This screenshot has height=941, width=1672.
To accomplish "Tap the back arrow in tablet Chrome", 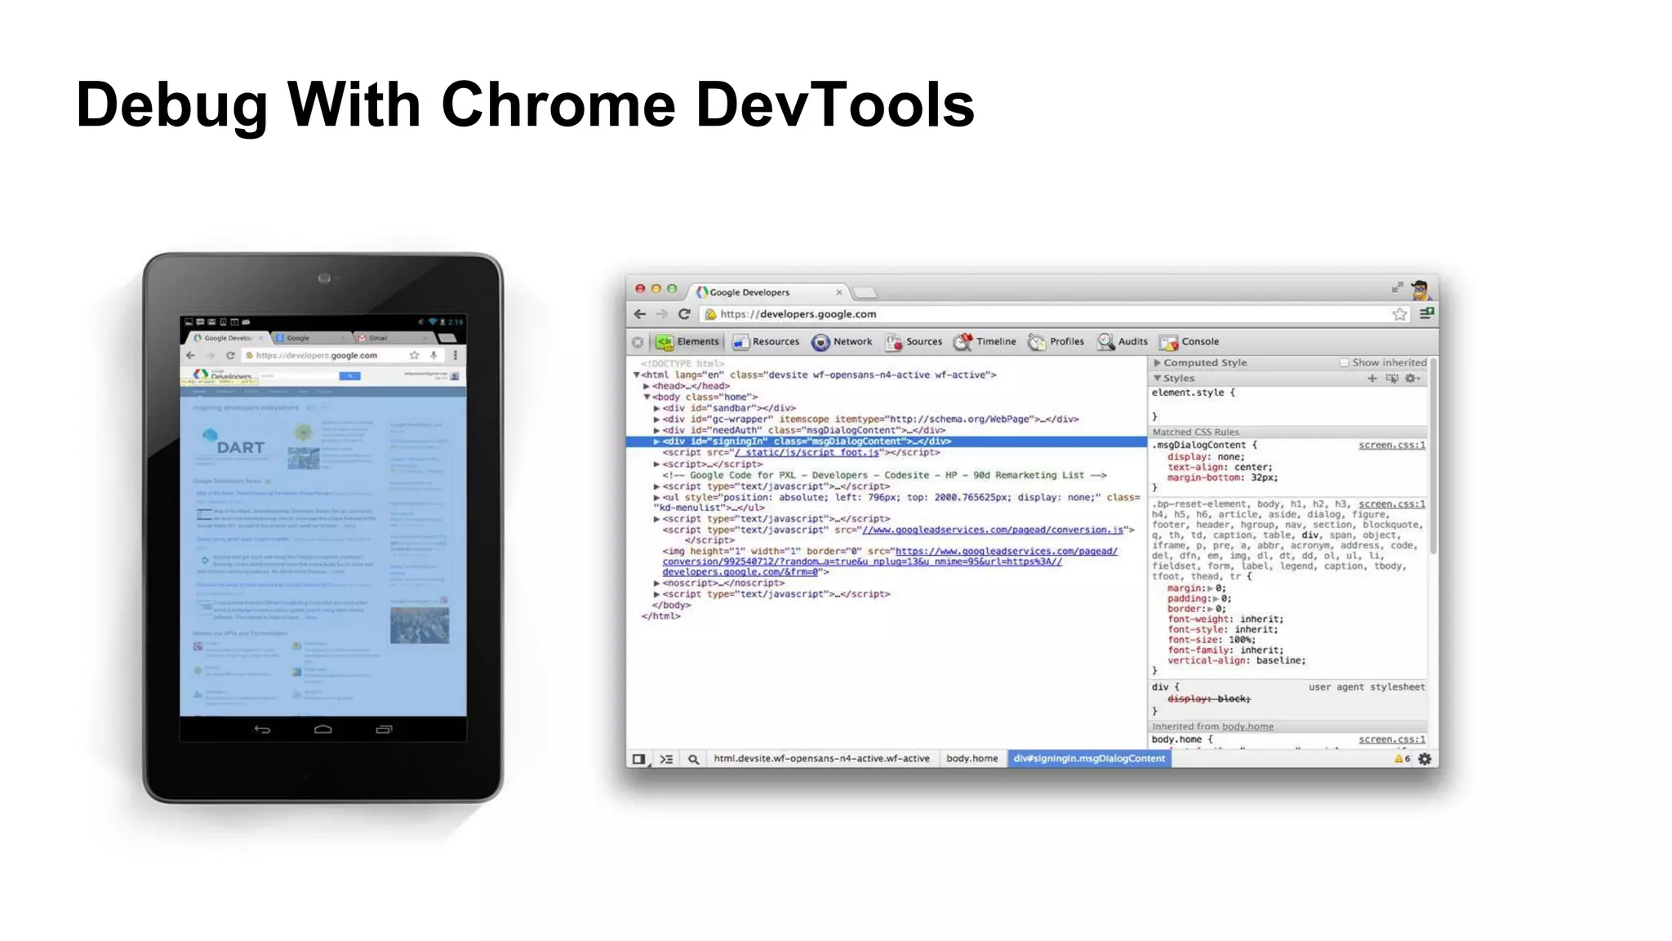I will click(190, 356).
